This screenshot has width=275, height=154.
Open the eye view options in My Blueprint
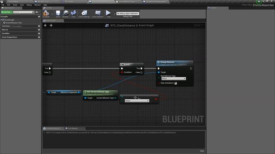[x=37, y=12]
